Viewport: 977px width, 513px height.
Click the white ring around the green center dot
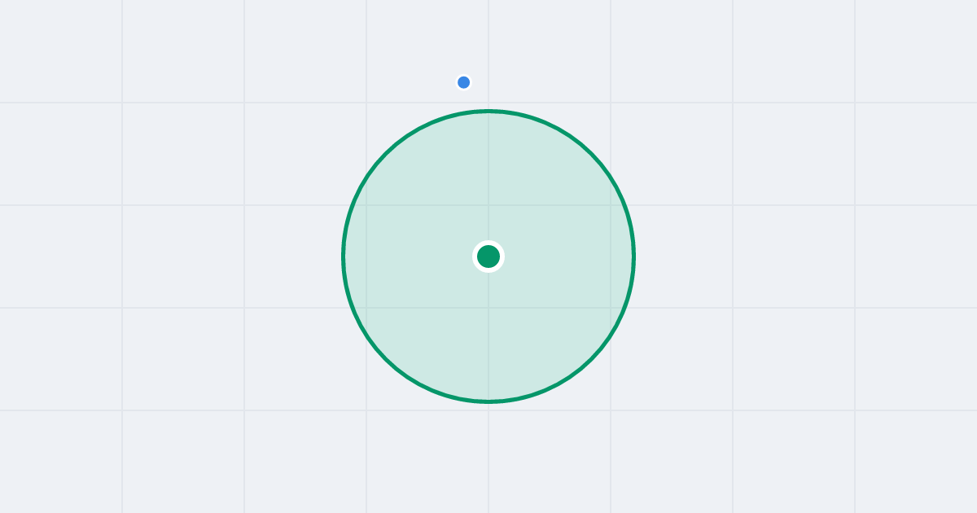[x=488, y=243]
